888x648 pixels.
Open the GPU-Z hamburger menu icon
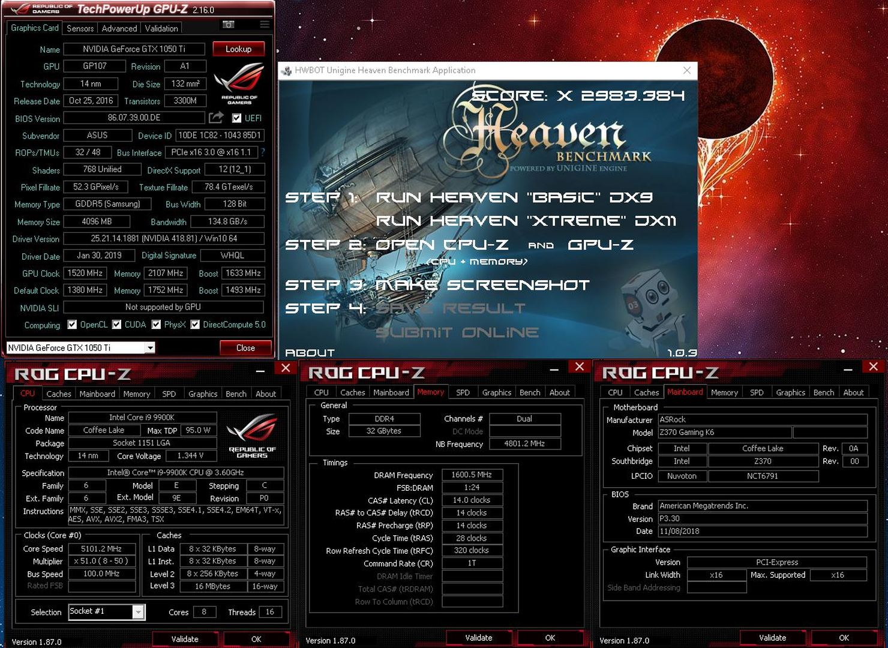click(264, 25)
